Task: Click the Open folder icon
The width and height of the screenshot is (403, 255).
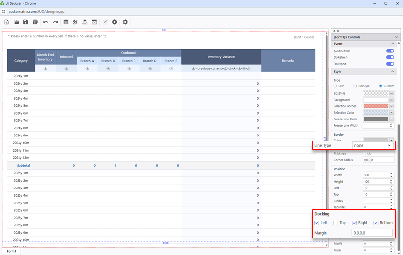Action: click(x=16, y=22)
